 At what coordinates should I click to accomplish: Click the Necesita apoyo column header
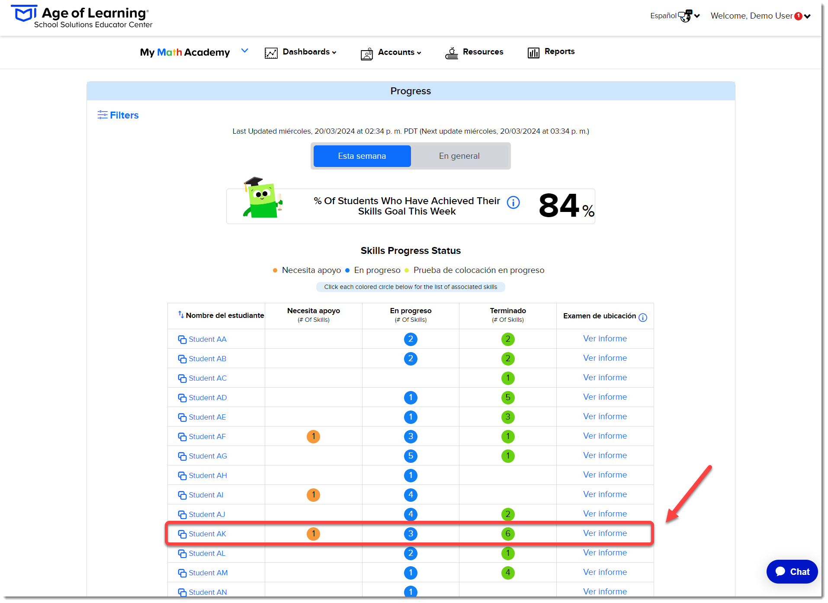click(x=314, y=315)
